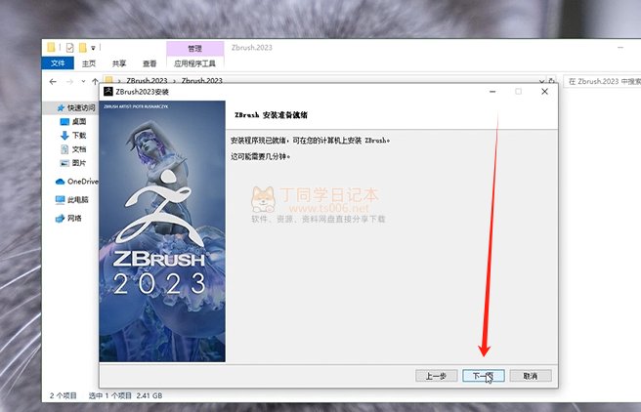Open 图片 in the navigation pane

coord(79,163)
